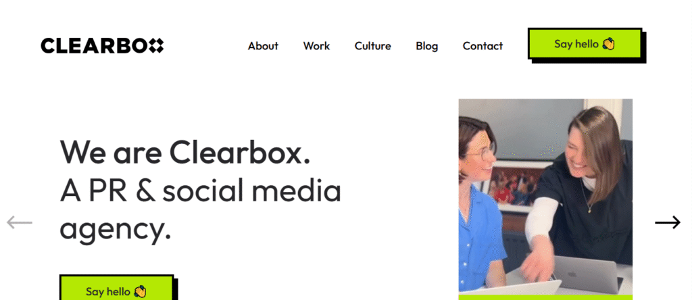692x300 pixels.
Task: Click the green bar beneath the photo
Action: point(545,297)
